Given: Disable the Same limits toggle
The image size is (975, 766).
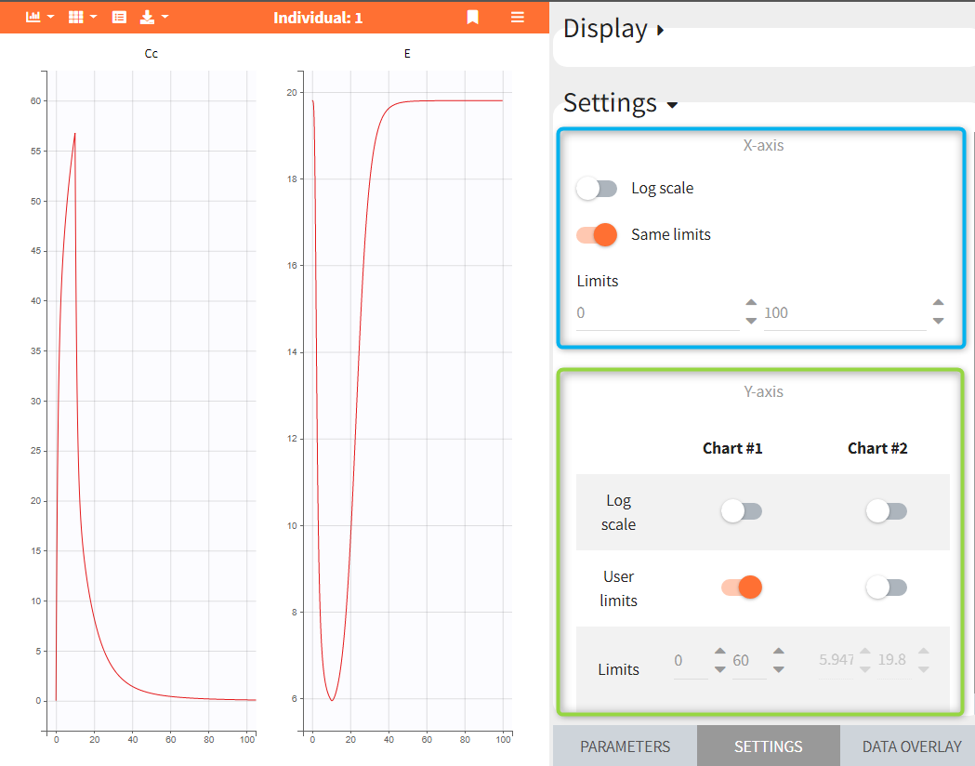Looking at the screenshot, I should [597, 235].
